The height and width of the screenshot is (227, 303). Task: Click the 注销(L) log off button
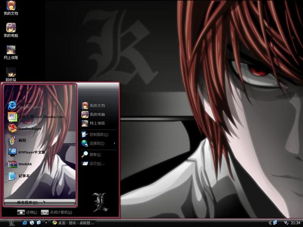[x=27, y=212]
